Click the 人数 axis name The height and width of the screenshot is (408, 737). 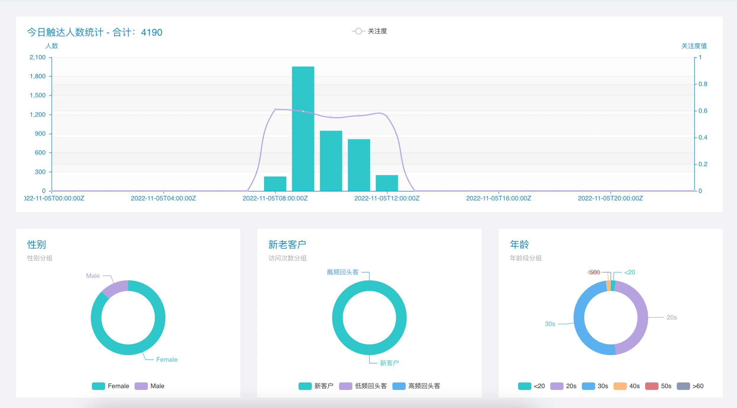(x=52, y=46)
